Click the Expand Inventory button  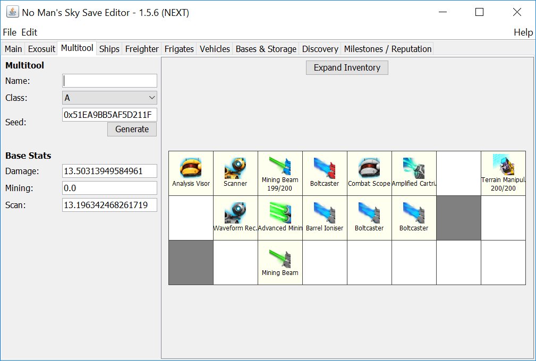tap(347, 67)
